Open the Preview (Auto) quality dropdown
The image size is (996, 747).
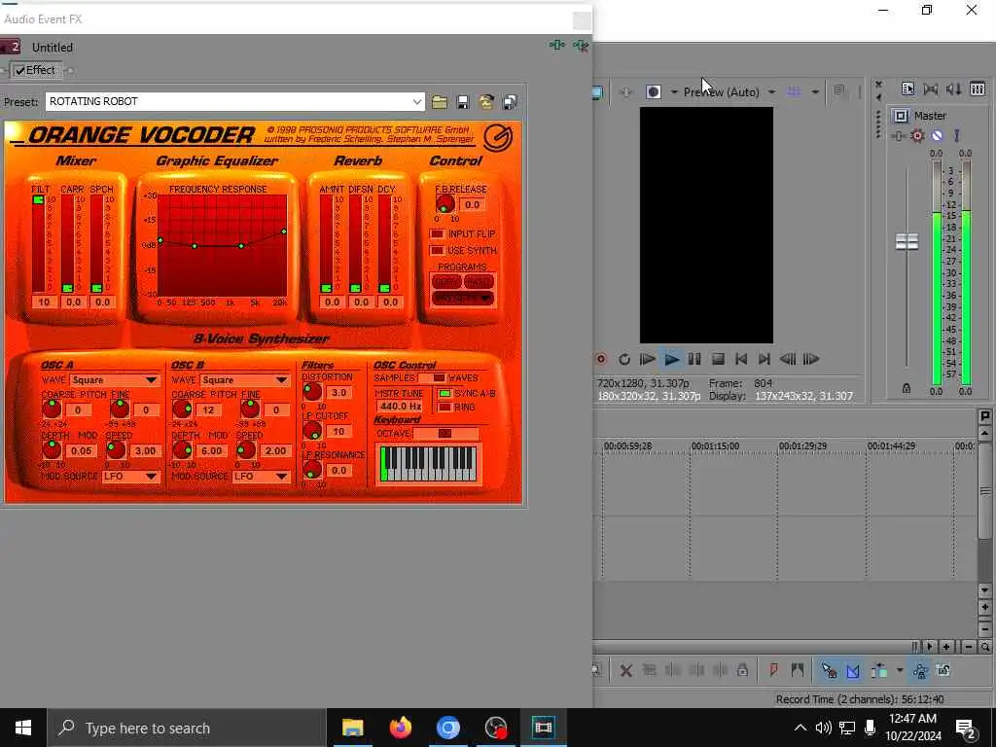771,92
